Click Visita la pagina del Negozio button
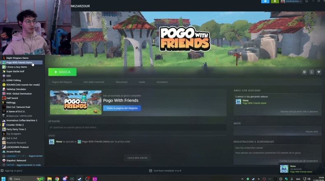 coord(122,108)
